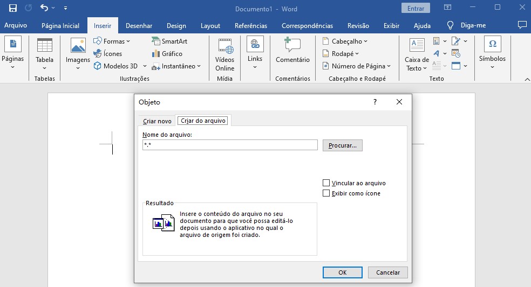Switch to the Correspondências tab

point(307,26)
